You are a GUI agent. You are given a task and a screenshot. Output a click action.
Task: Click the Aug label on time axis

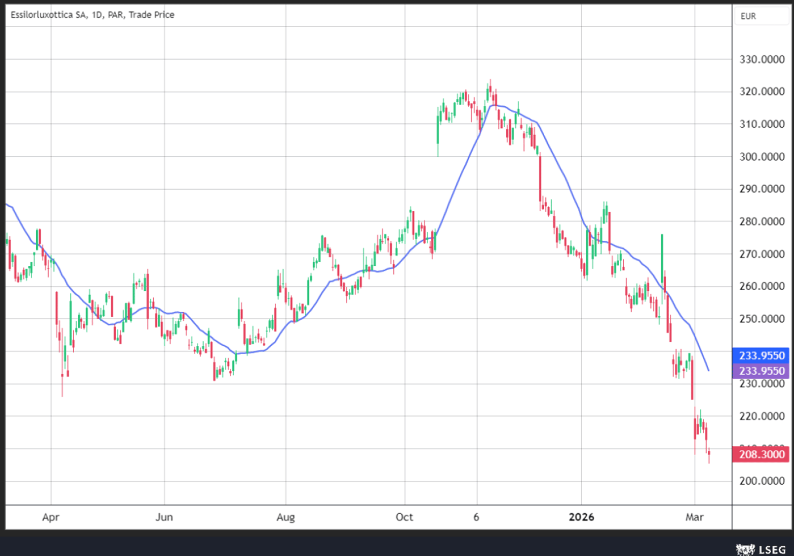[286, 517]
